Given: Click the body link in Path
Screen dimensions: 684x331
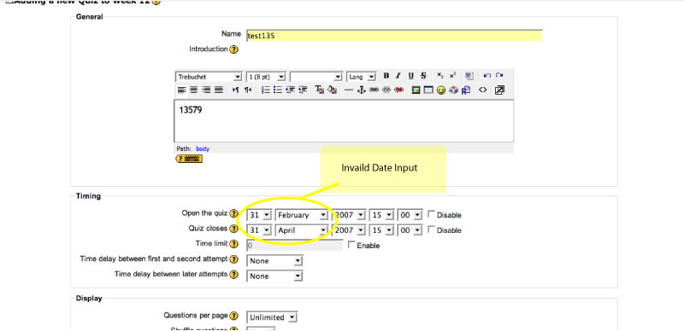Looking at the screenshot, I should click(x=203, y=149).
